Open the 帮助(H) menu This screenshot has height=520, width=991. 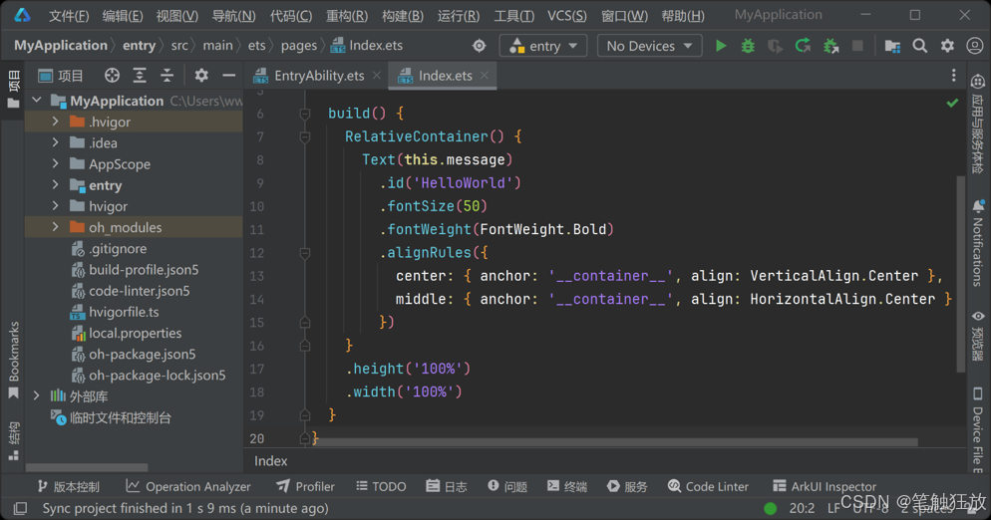tap(683, 16)
